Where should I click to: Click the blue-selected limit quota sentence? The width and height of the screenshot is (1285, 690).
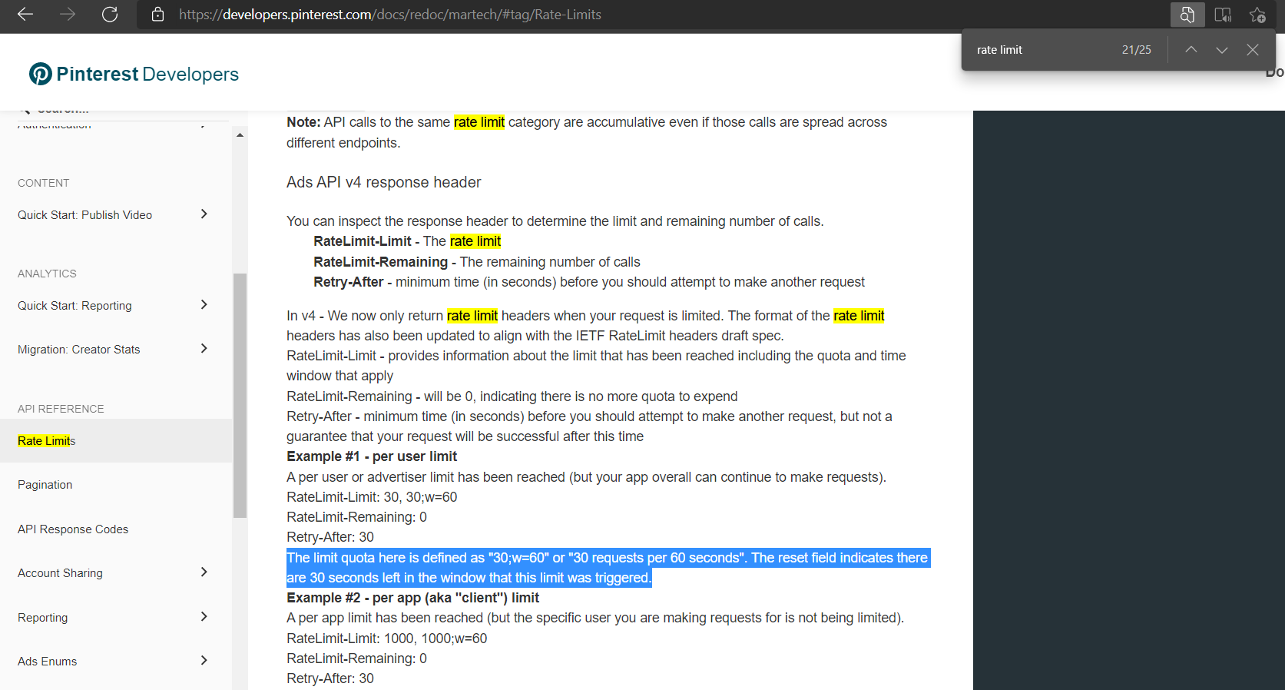point(608,568)
